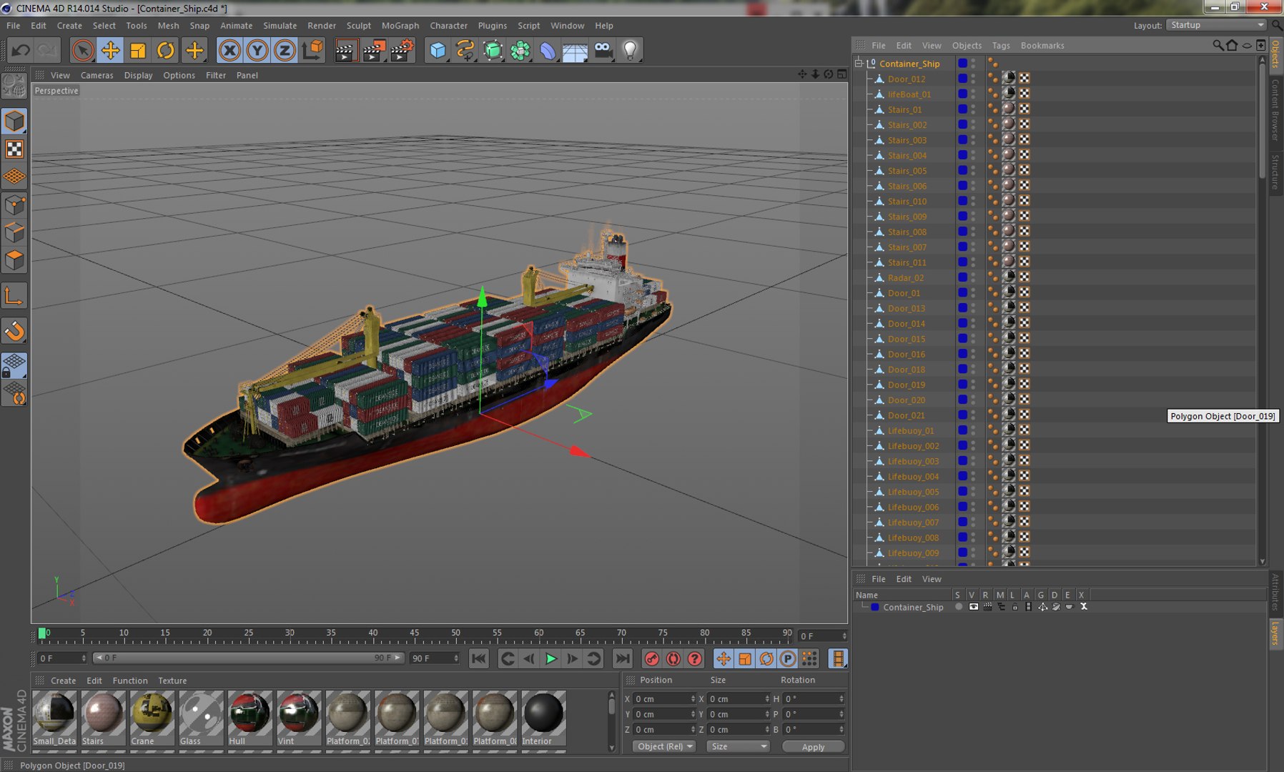This screenshot has width=1284, height=772.
Task: Click the Play Forwards button
Action: (550, 658)
